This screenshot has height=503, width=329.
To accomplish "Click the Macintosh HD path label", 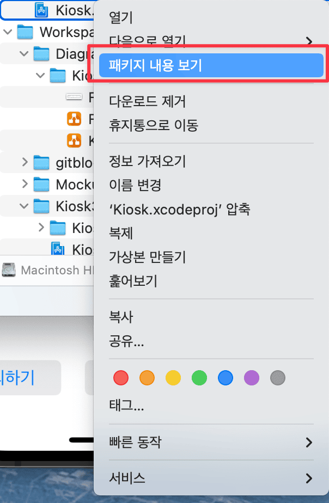I will (x=57, y=271).
